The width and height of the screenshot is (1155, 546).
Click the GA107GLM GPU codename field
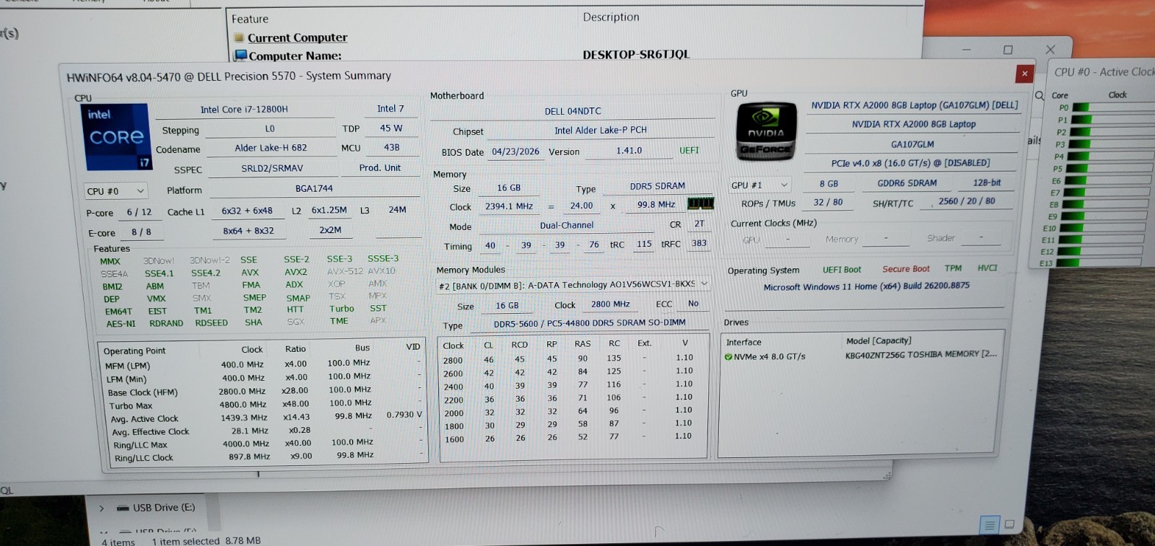pyautogui.click(x=912, y=144)
